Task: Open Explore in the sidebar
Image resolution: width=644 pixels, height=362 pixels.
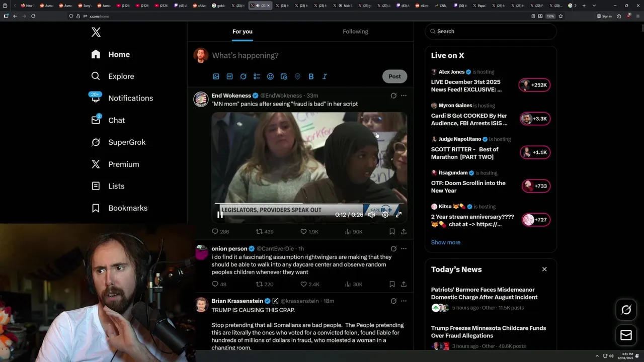Action: click(113, 76)
